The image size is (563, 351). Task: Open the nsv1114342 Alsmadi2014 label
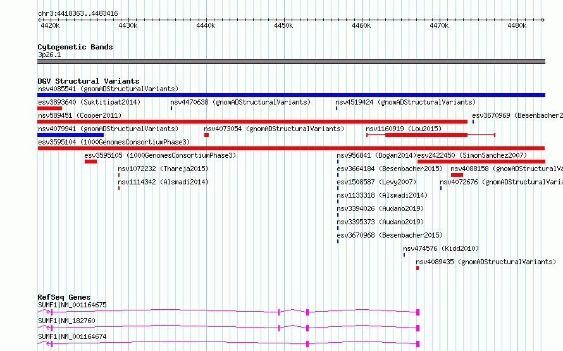point(163,182)
